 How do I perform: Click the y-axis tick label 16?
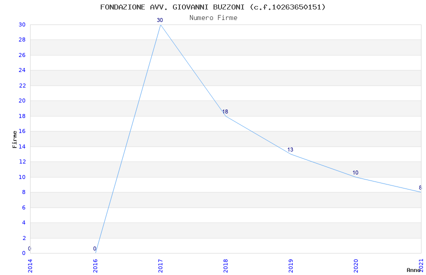pos(22,131)
